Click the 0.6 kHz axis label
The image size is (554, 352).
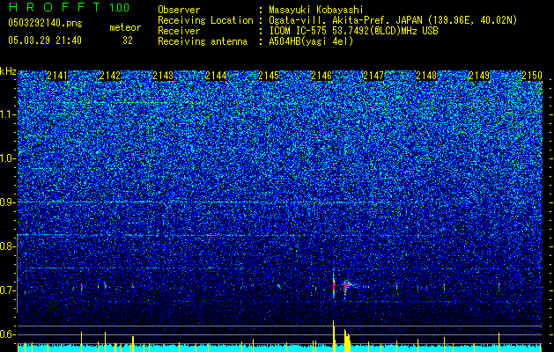tap(8, 334)
